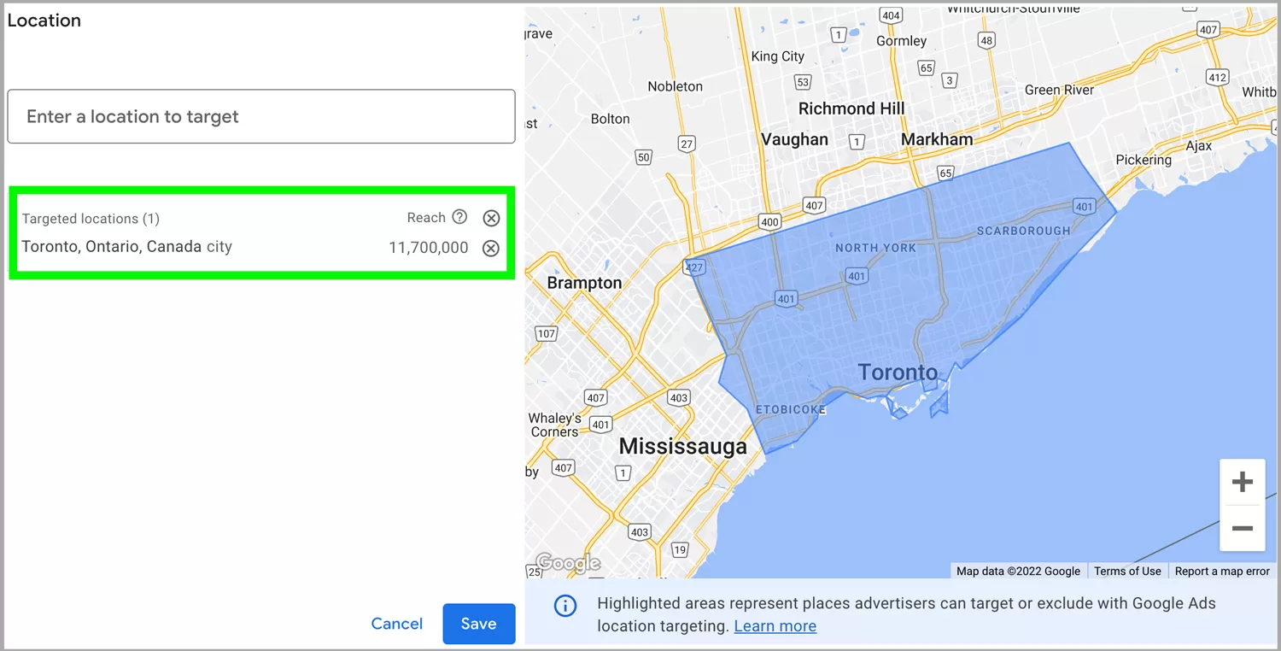The height and width of the screenshot is (651, 1281).
Task: Click the highway 412 shield on map
Action: point(1217,77)
